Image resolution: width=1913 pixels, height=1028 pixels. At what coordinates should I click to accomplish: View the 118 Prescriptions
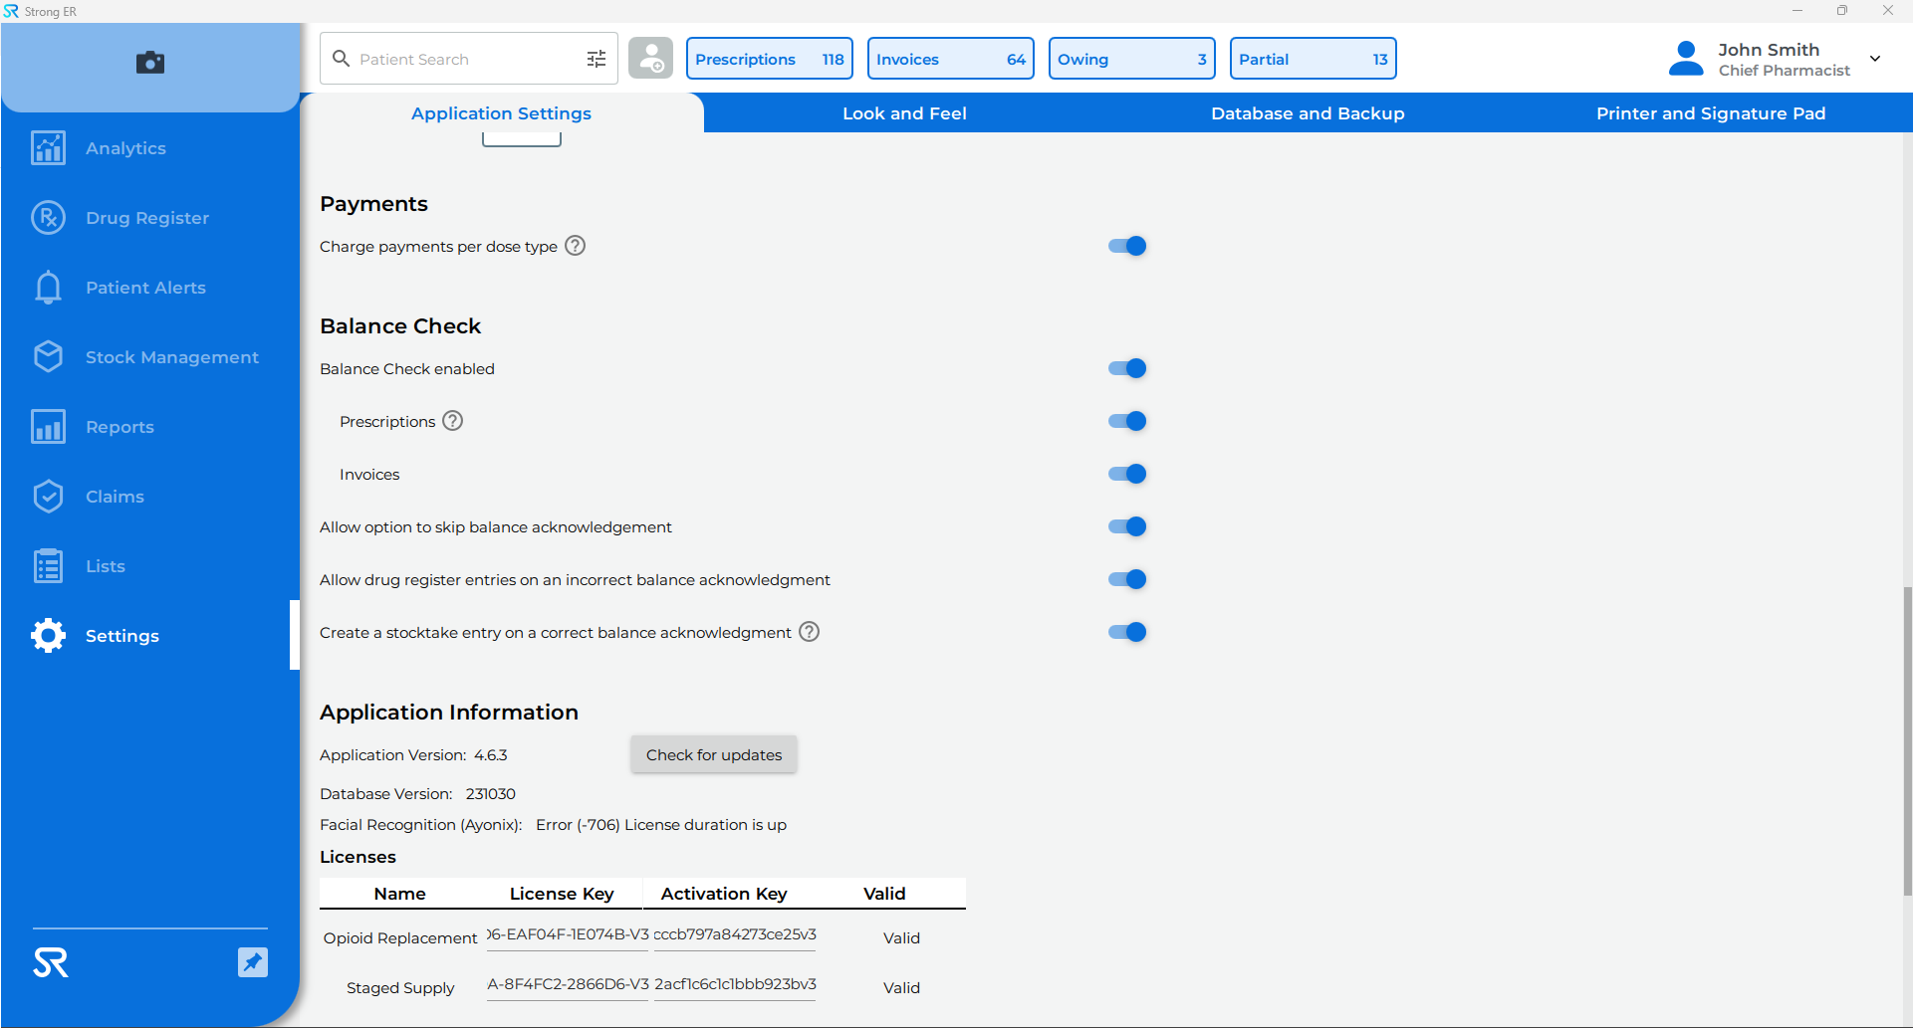tap(769, 58)
